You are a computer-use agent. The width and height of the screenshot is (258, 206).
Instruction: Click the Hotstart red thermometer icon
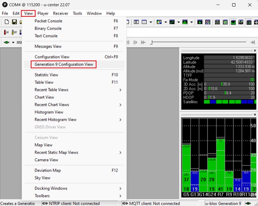[6, 32]
